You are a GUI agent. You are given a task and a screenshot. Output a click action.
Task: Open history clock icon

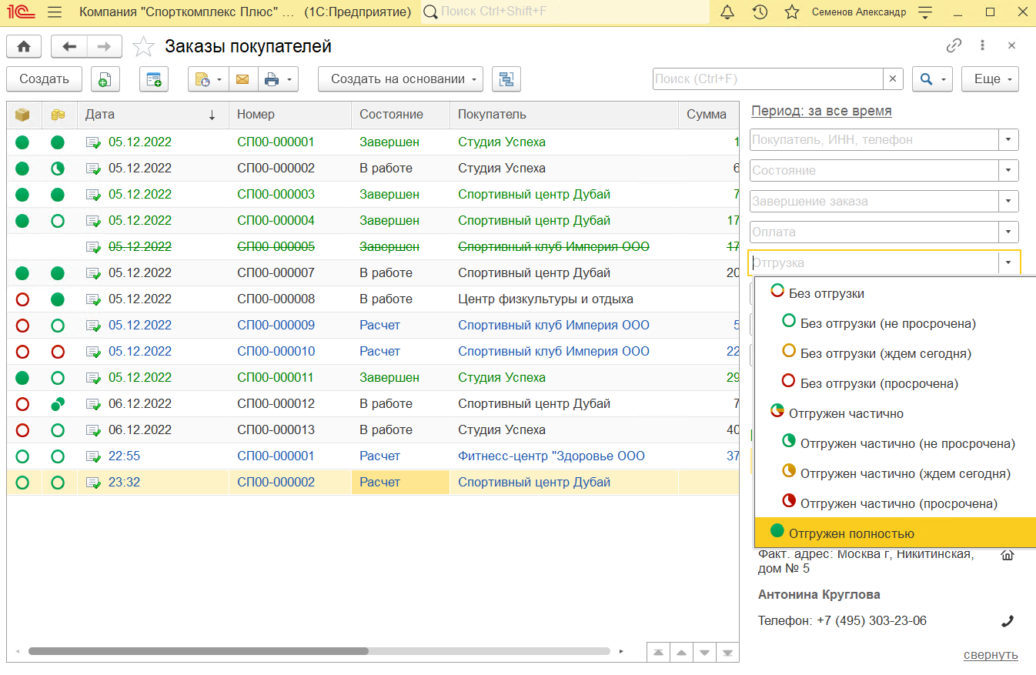[760, 12]
